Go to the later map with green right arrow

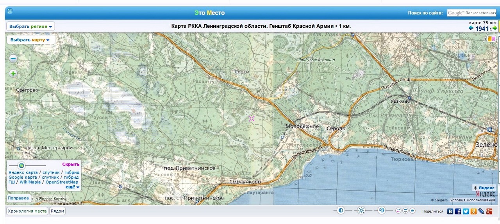(x=495, y=29)
